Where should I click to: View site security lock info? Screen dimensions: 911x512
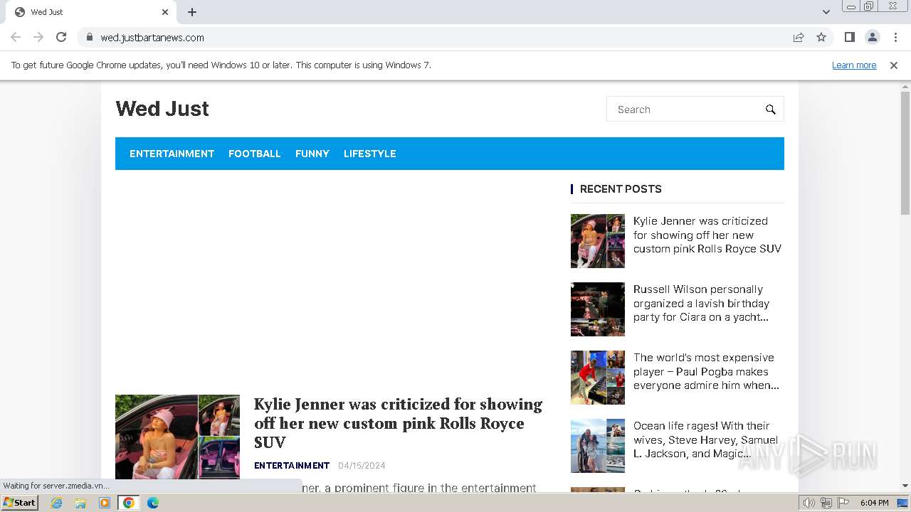pos(89,37)
